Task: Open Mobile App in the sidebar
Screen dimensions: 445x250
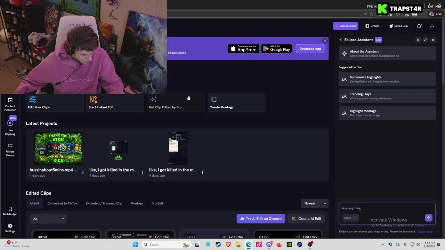Action: 10,211
